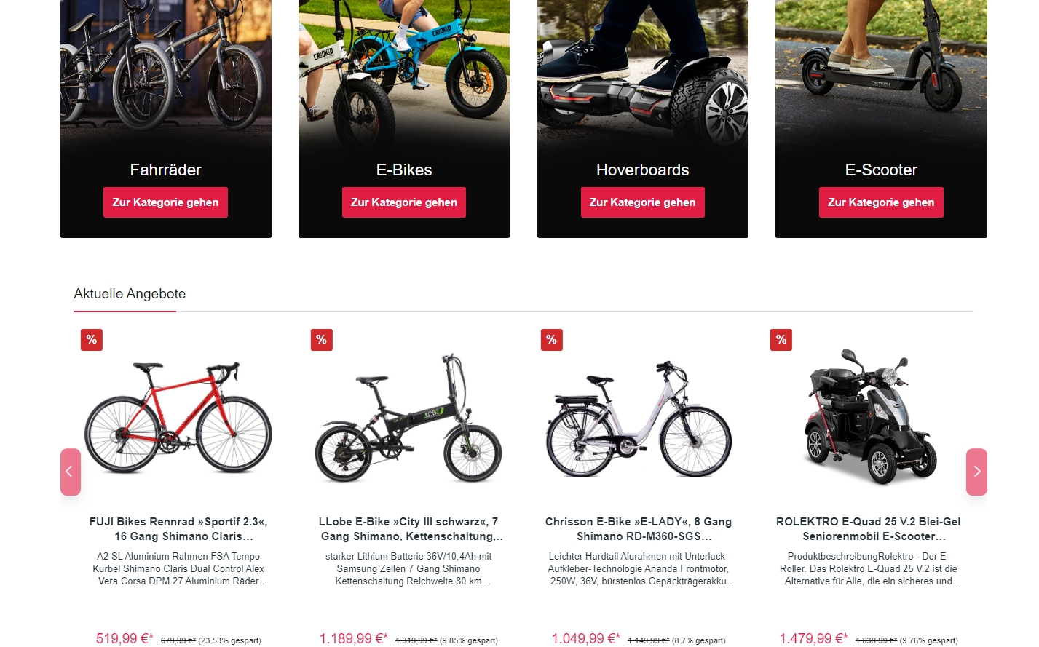The width and height of the screenshot is (1039, 647).
Task: Open ROLEKTRO E-Quad 25 title link
Action: [x=869, y=529]
